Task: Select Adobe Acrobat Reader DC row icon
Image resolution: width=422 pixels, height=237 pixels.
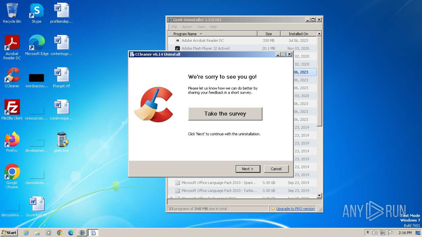Action: (177, 40)
